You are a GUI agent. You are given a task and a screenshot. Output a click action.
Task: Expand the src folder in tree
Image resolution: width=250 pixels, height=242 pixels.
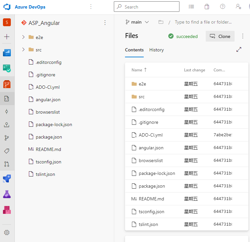click(x=23, y=50)
